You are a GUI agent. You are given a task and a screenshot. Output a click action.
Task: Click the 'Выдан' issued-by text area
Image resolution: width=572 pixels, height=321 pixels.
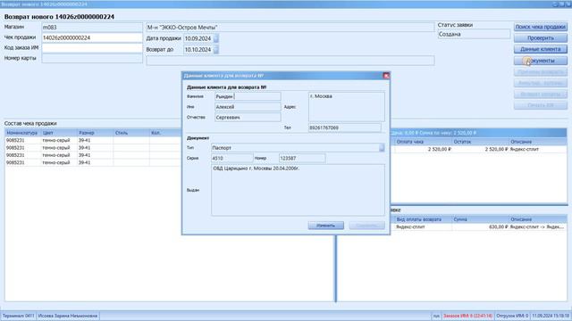coord(298,190)
